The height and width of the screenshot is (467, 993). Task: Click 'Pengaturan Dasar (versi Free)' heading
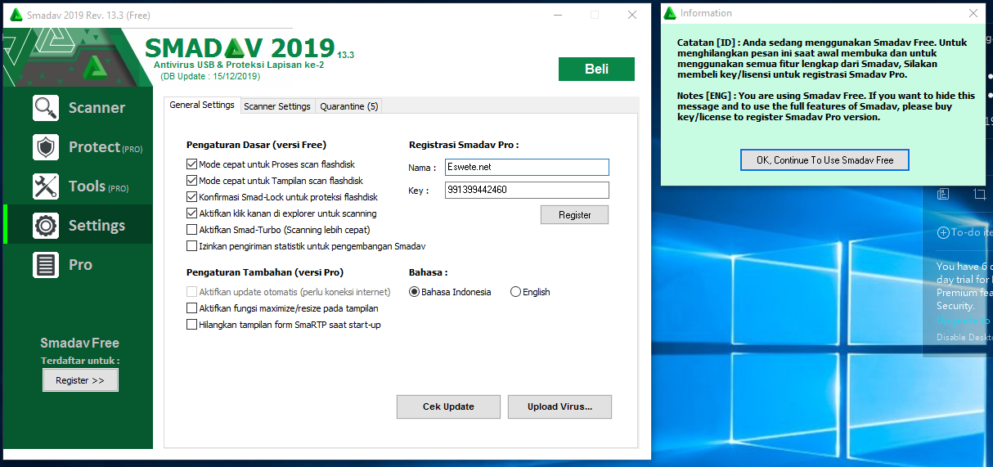click(x=256, y=145)
